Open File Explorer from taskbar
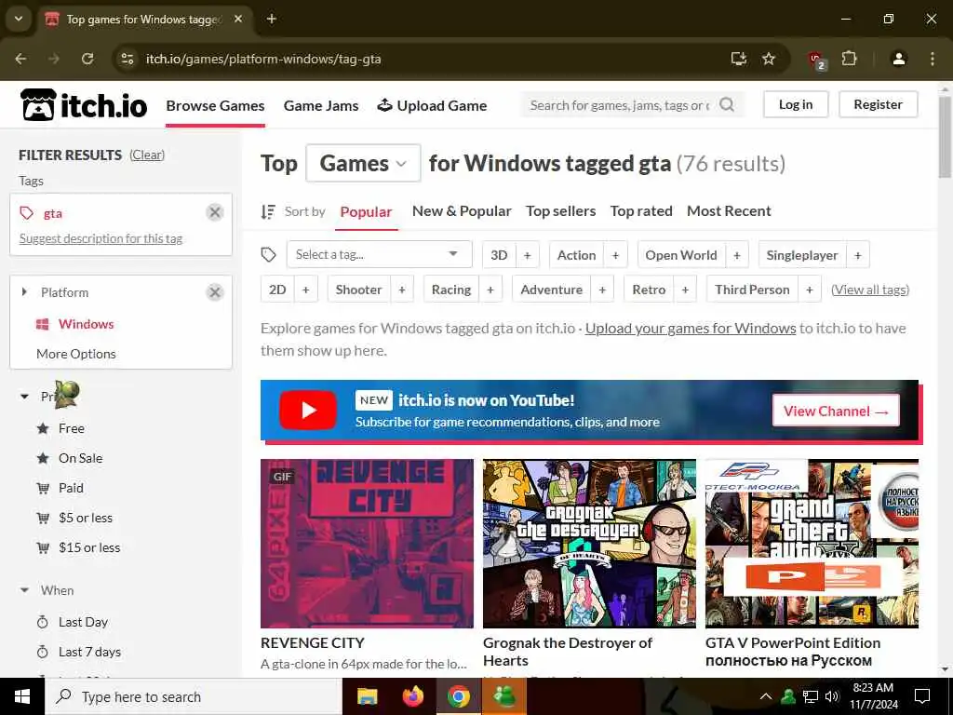 [x=367, y=696]
